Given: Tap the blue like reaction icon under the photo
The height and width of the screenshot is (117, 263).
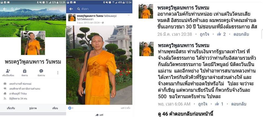Looking at the screenshot, I should coord(70,108).
